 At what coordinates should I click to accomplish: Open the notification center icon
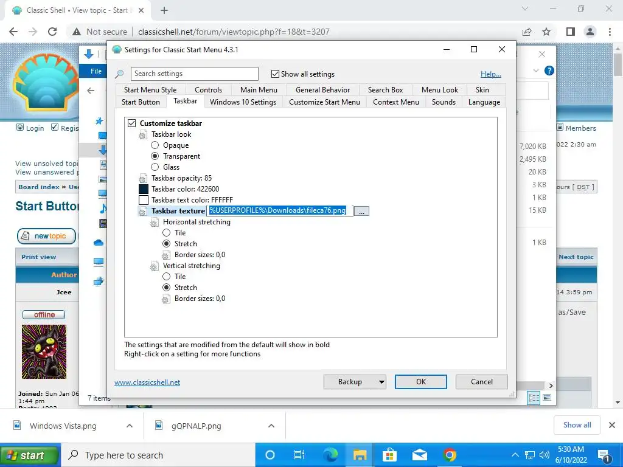click(x=604, y=456)
